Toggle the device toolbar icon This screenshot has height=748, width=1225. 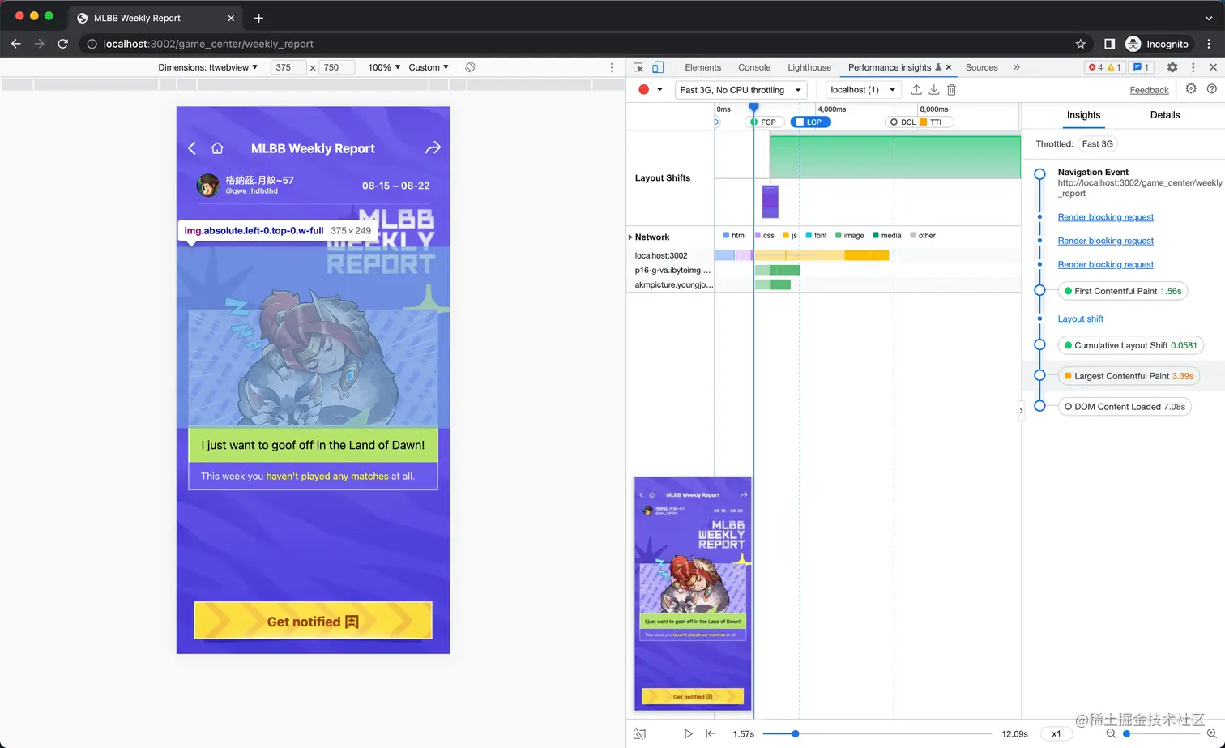click(x=658, y=67)
